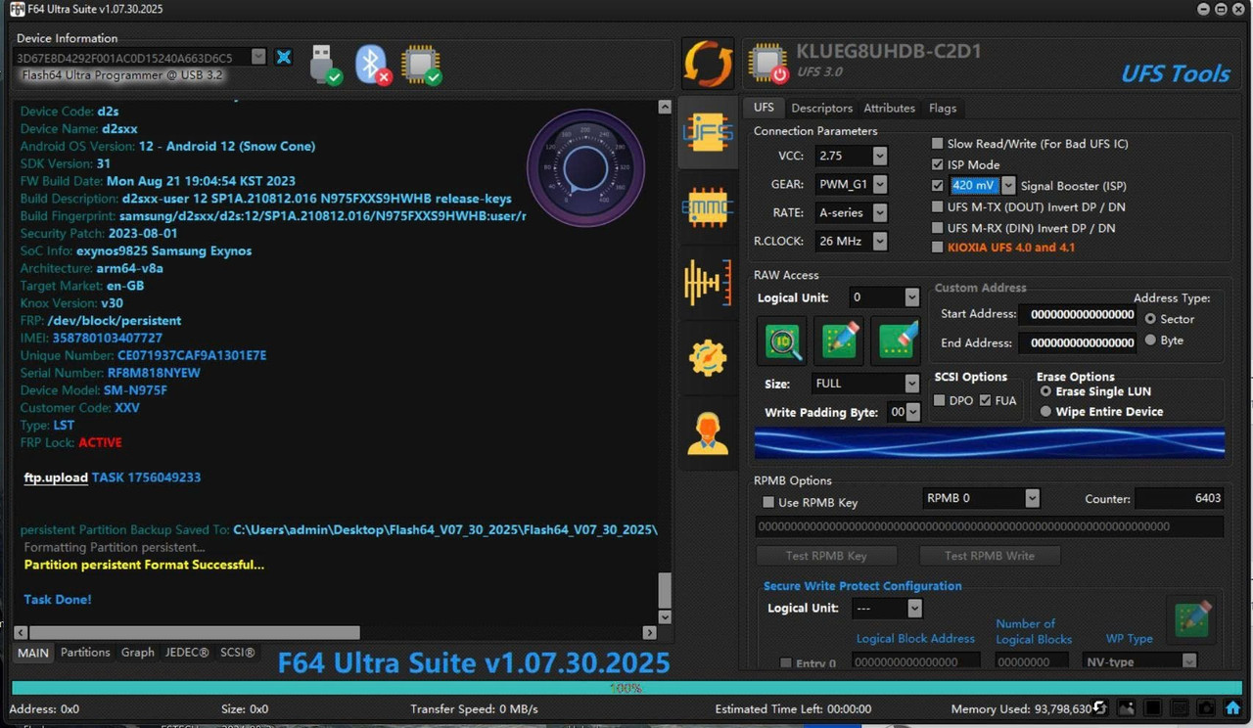Click the log horizontal scrollbar thumb
Screen dimensions: 1253x728
194,633
